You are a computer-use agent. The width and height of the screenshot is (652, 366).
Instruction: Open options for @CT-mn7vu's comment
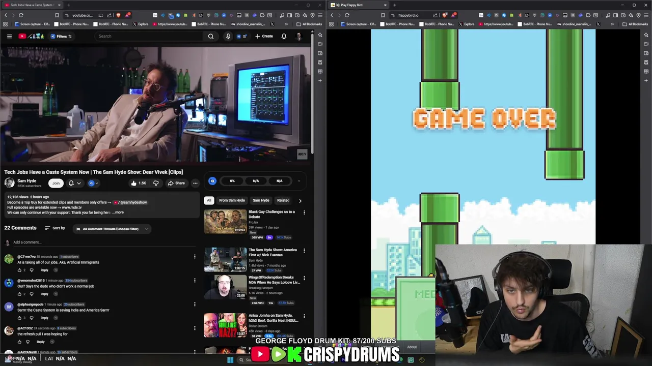point(195,257)
